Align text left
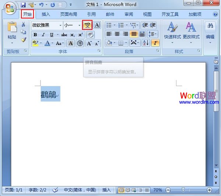This screenshot has height=196, width=221. [109, 34]
